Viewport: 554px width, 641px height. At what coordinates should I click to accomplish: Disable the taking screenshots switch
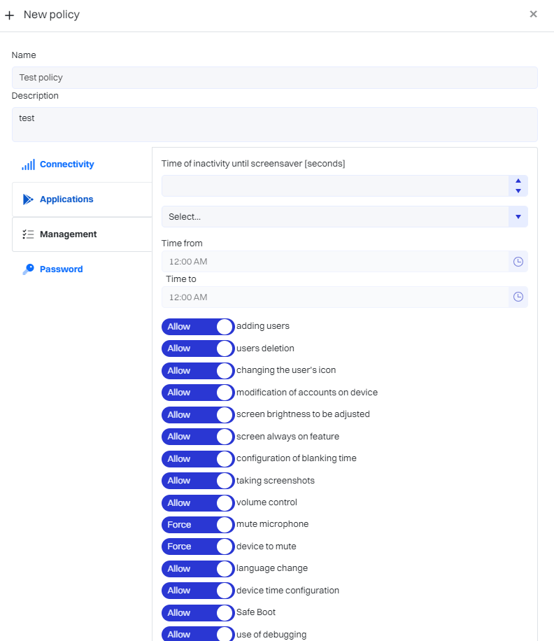tap(198, 481)
